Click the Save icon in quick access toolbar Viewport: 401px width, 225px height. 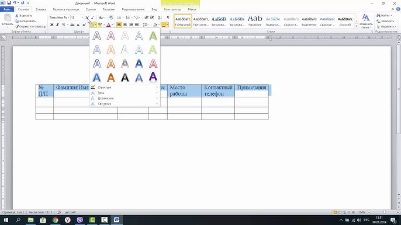9,3
